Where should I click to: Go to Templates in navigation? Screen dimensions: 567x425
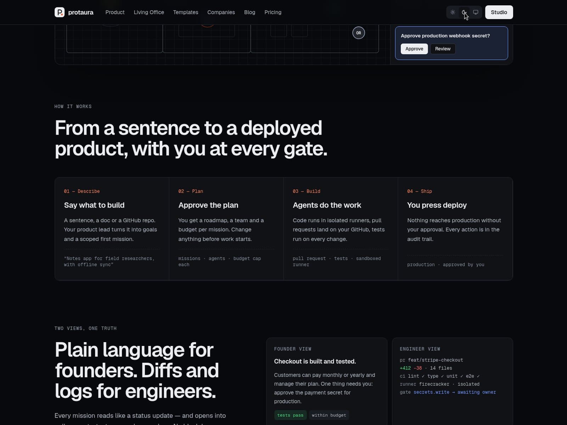pos(186,12)
